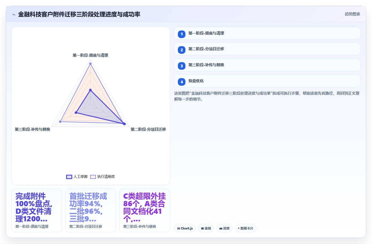Click 人工摩擦 point on 第三阶段 axis
Screen dimensions: 372x244
pyautogui.click(x=76, y=112)
